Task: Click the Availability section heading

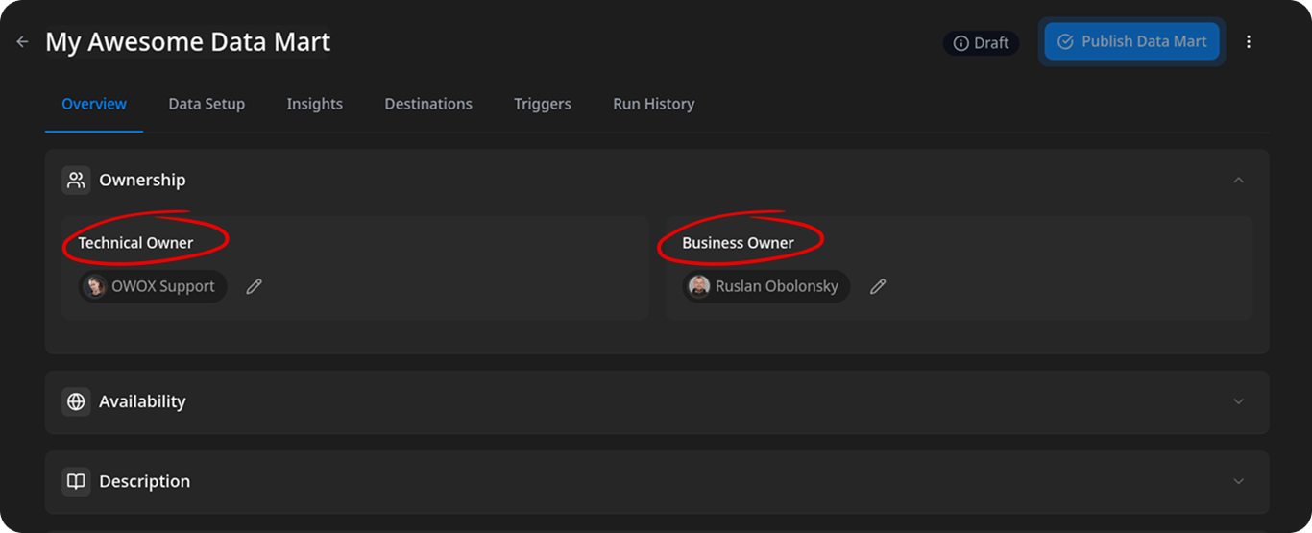Action: [x=142, y=401]
